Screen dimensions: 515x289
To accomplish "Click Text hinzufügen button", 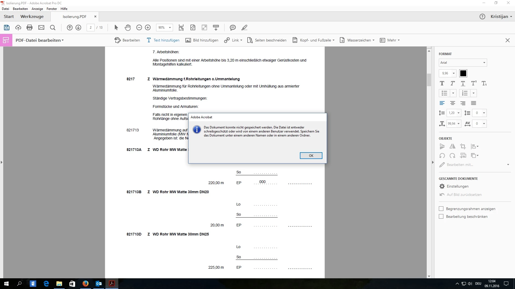I will pyautogui.click(x=163, y=40).
